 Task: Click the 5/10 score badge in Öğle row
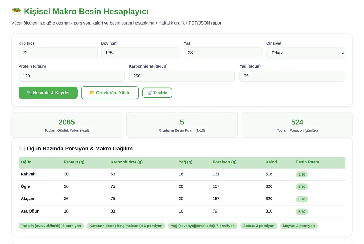click(302, 187)
